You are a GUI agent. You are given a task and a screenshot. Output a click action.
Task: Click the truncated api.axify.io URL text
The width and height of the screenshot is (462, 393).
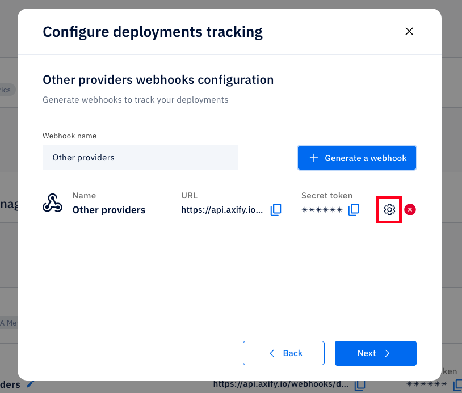pos(222,210)
